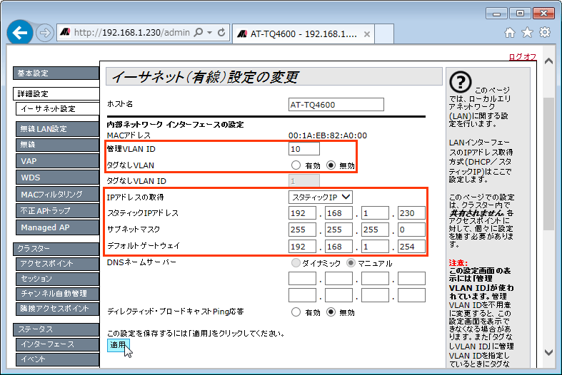Click the browser back arrow button
Viewport: 562px width, 375px height.
[20, 33]
